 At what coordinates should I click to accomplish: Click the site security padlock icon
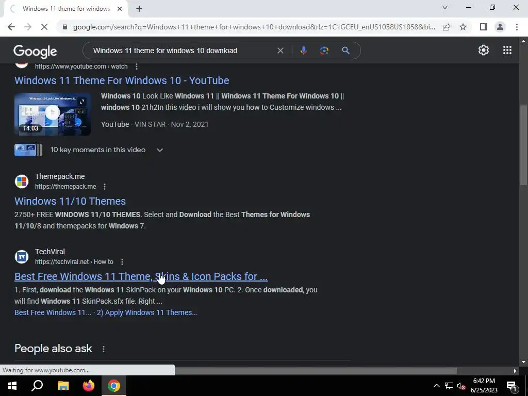(x=65, y=27)
